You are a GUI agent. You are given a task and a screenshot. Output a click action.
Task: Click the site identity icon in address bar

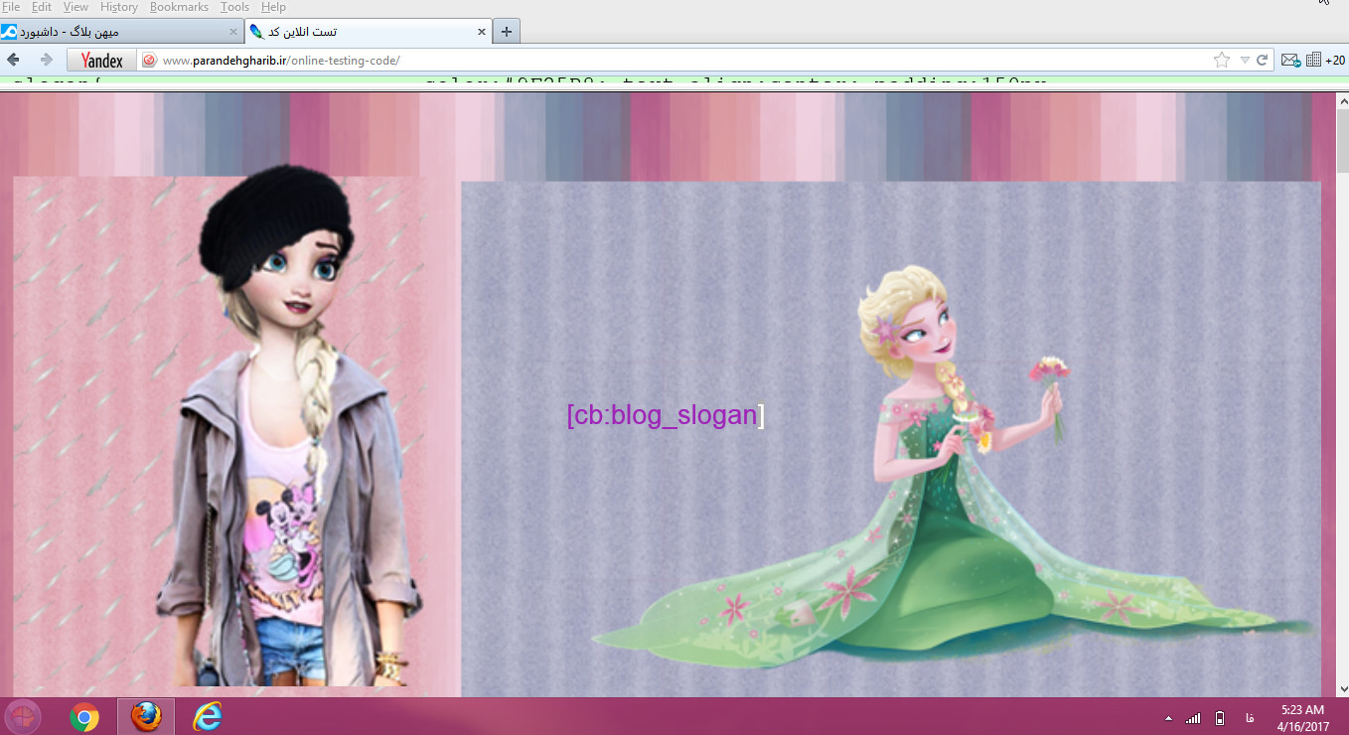coord(150,61)
